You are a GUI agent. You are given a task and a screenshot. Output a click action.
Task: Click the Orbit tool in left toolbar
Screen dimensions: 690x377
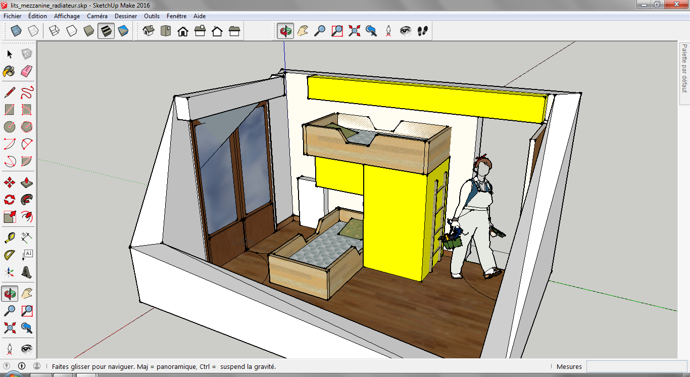click(x=10, y=294)
